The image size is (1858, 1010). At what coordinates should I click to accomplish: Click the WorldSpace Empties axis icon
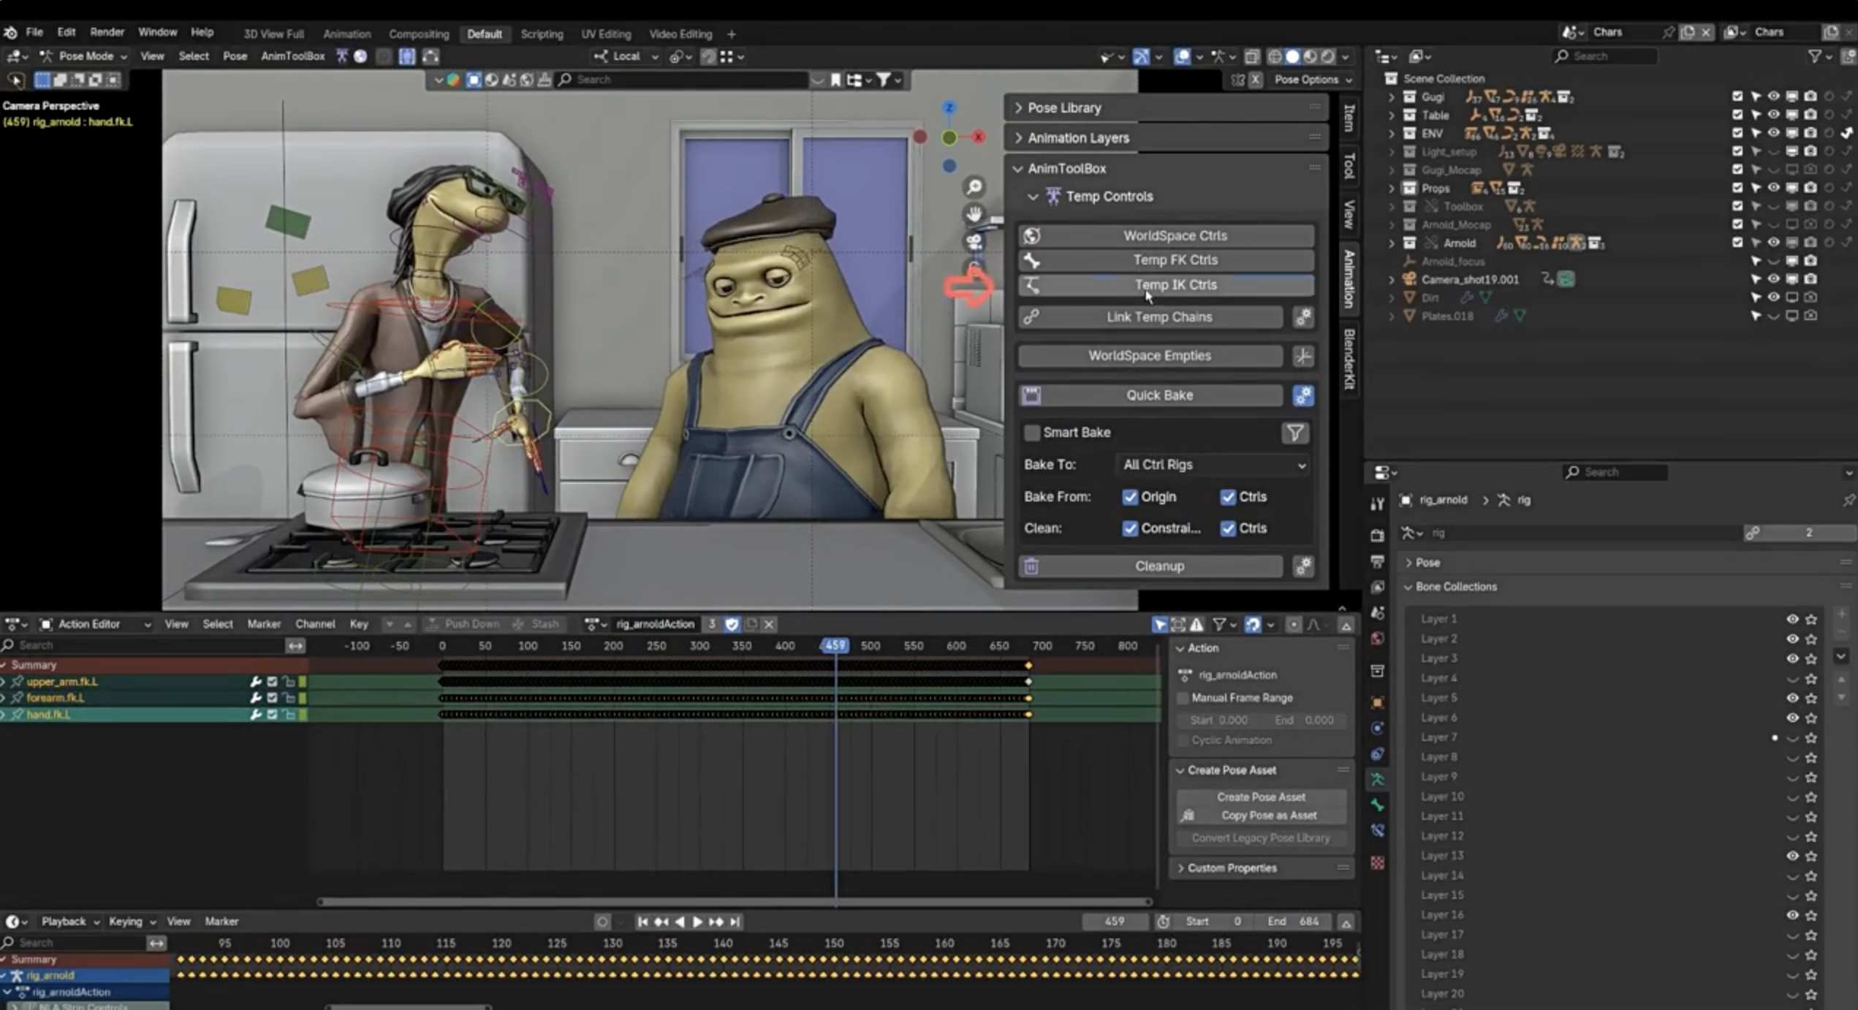(1303, 356)
